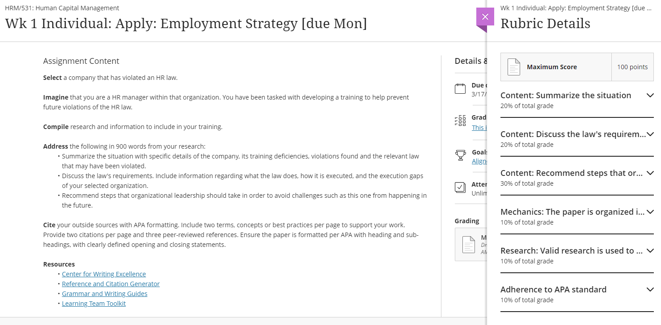Click the partially hidden Aligned goals link
Screen dimensions: 661x325
[479, 161]
